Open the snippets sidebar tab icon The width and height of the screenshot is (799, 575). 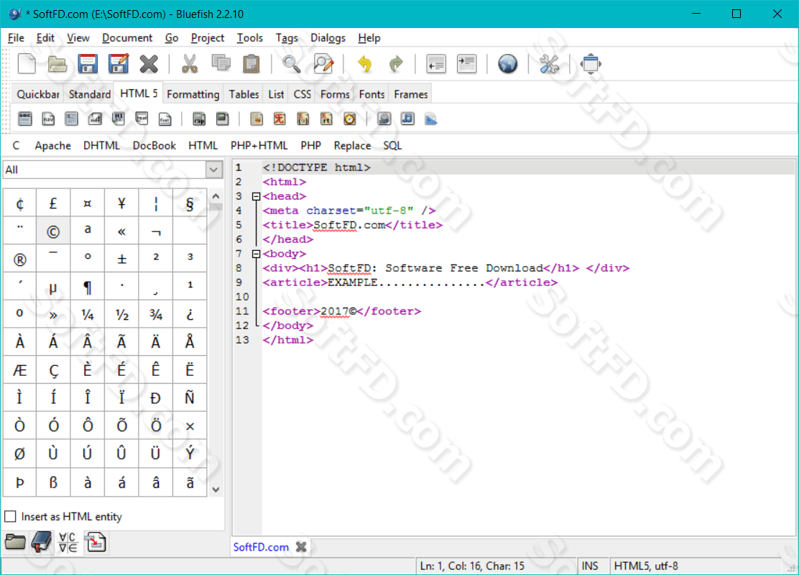pos(96,542)
